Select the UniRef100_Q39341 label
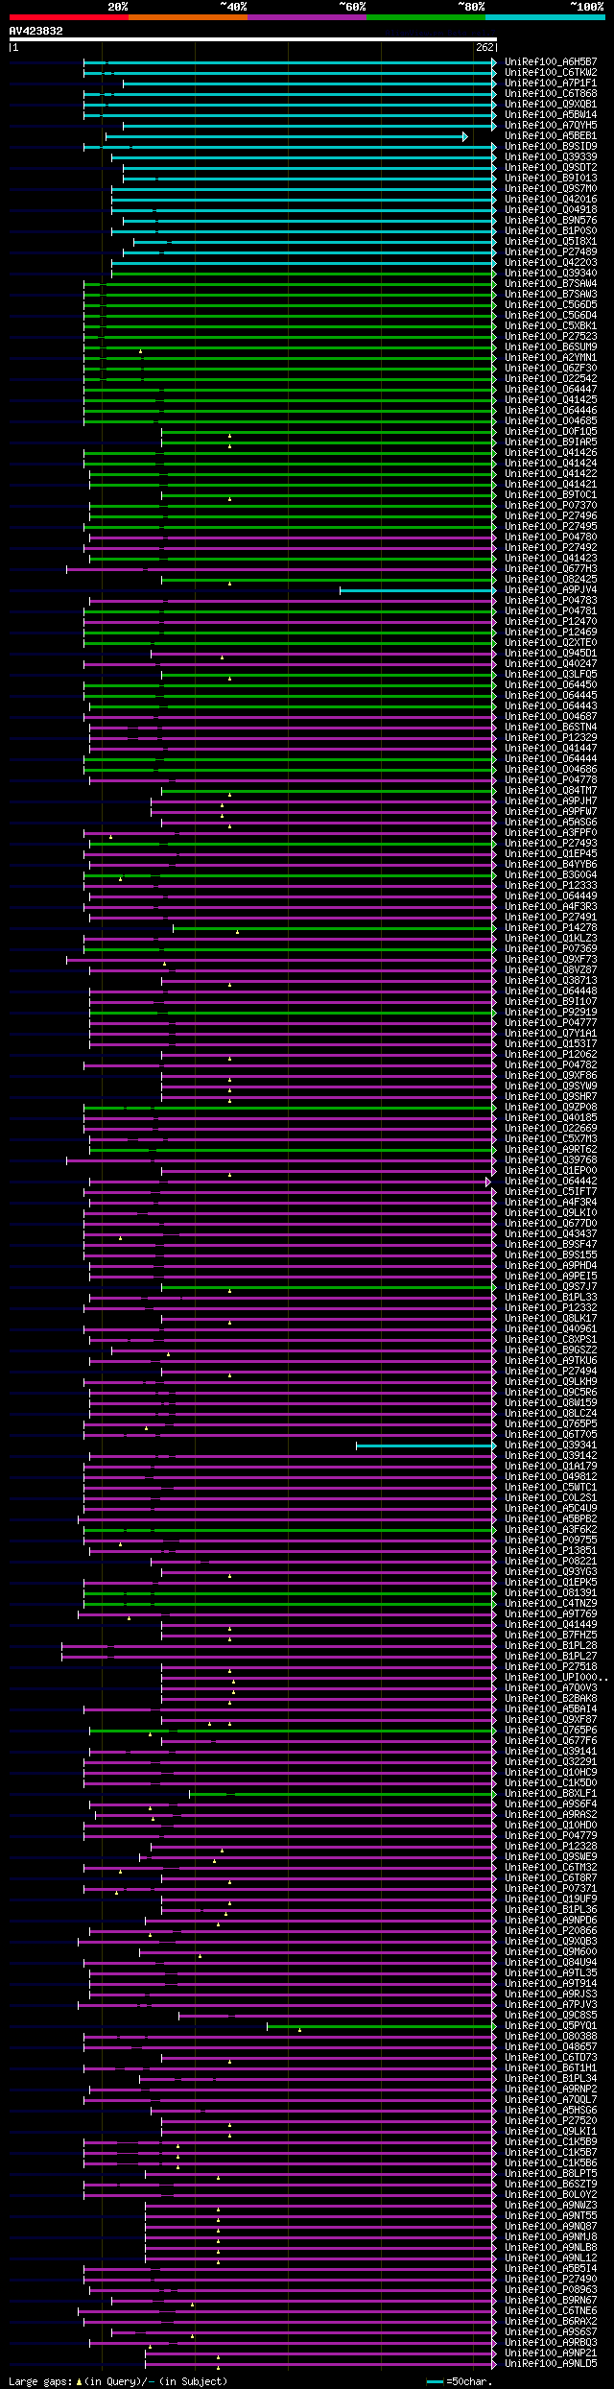The image size is (614, 2389). tap(551, 1445)
